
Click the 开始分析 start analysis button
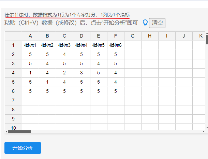pos(23,148)
